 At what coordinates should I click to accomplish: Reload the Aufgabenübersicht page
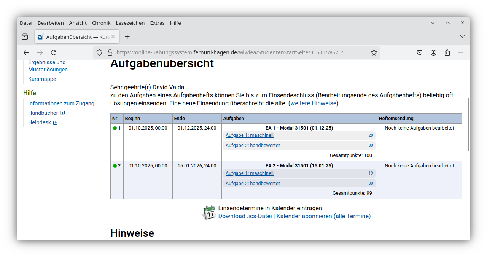coord(54,52)
